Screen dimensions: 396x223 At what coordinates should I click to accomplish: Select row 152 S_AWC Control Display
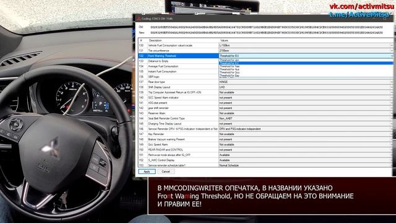click(x=178, y=160)
